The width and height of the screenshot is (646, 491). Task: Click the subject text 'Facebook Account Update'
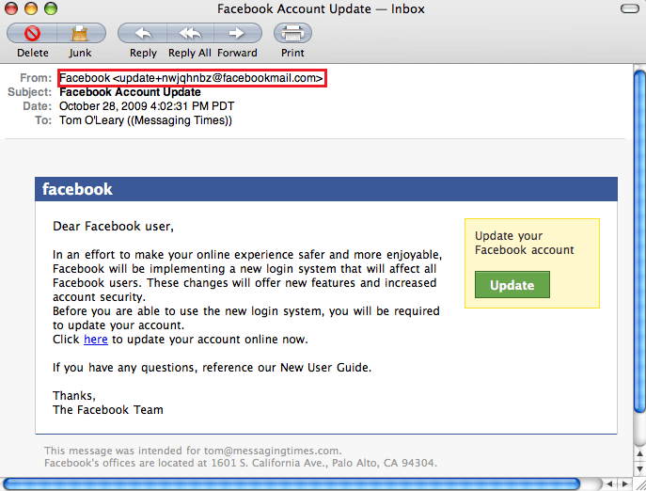pyautogui.click(x=130, y=92)
